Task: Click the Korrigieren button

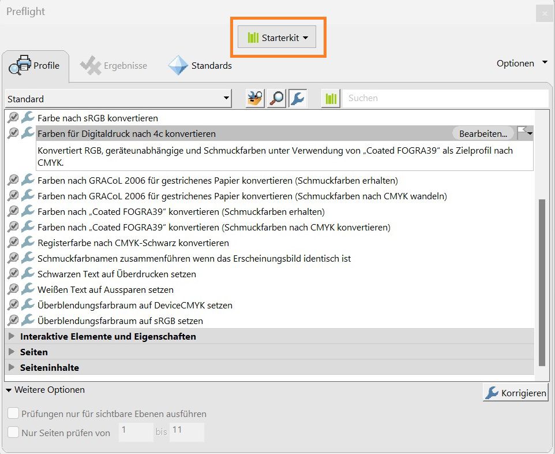Action: point(515,393)
